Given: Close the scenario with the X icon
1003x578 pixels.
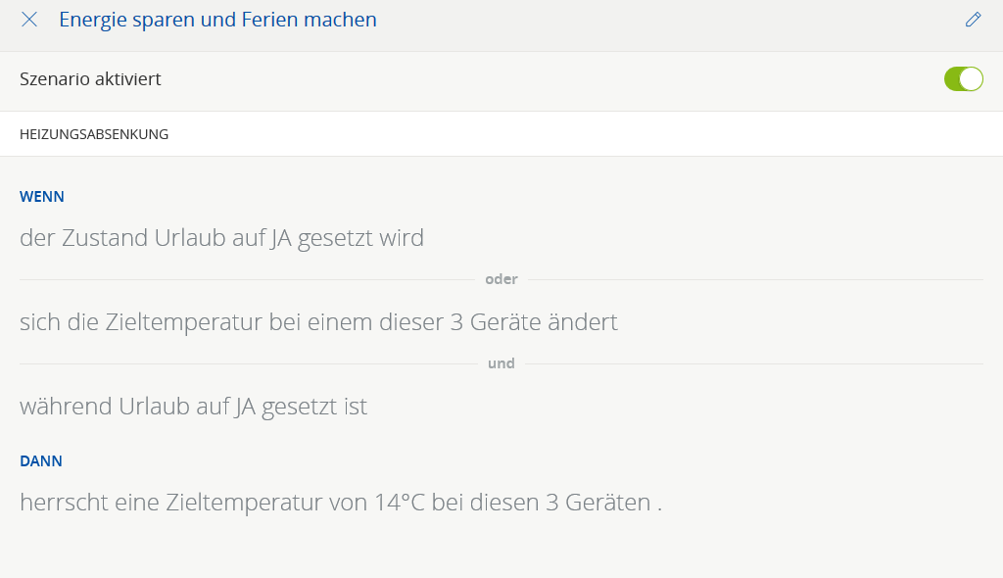Looking at the screenshot, I should [x=29, y=20].
